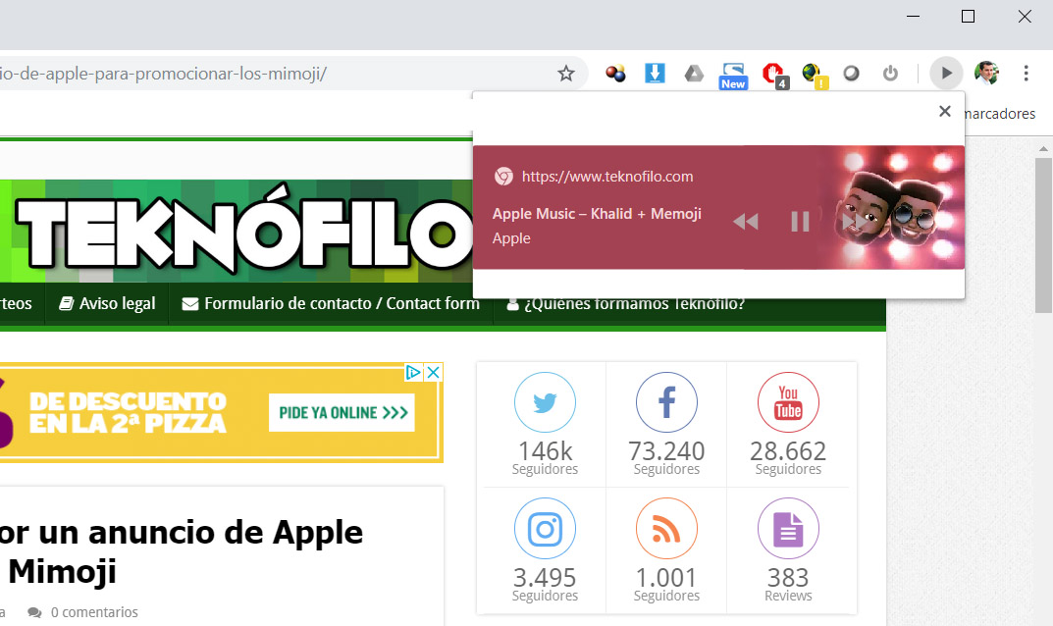Viewport: 1053px width, 626px height.
Task: Toggle the media controls play button in toolbar
Action: tap(946, 74)
